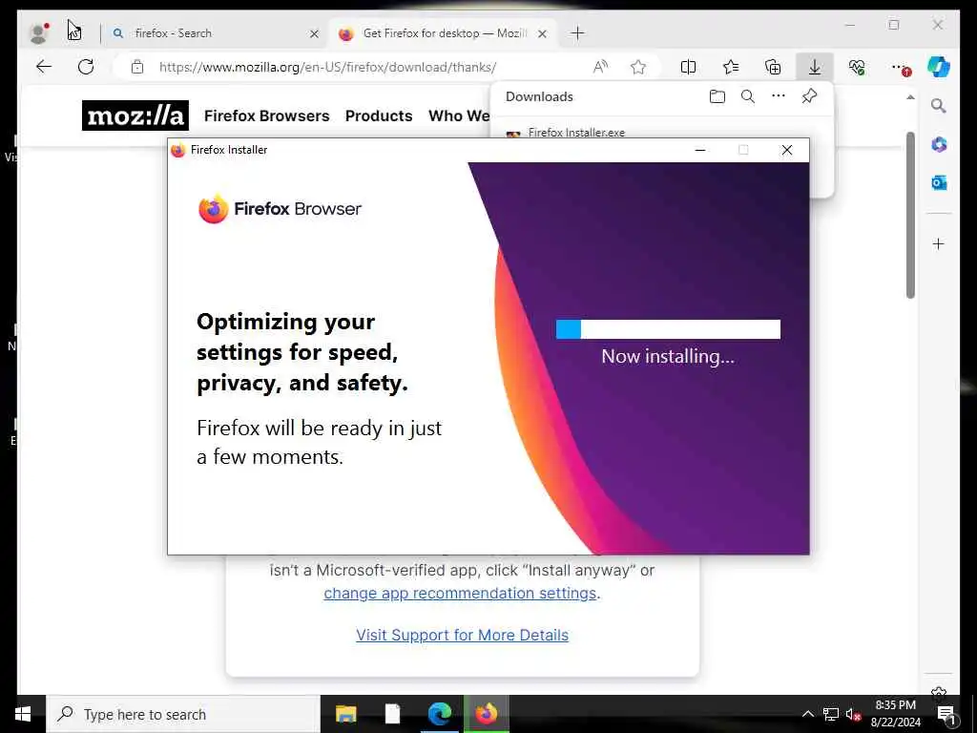Open Outlook icon in Edge sidebar
This screenshot has height=733, width=977.
tap(939, 182)
